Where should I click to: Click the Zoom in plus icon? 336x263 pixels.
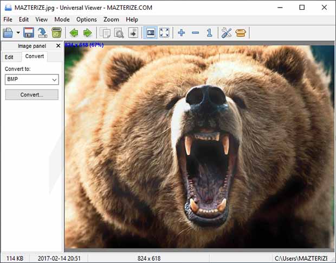point(182,33)
